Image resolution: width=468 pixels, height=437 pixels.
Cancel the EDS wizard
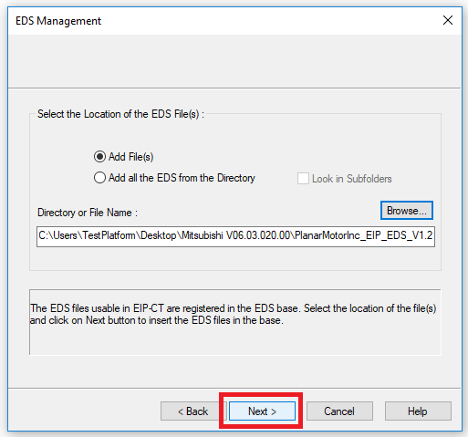[339, 411]
